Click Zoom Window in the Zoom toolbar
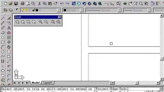The width and height of the screenshot is (164, 92). pyautogui.click(x=17, y=22)
